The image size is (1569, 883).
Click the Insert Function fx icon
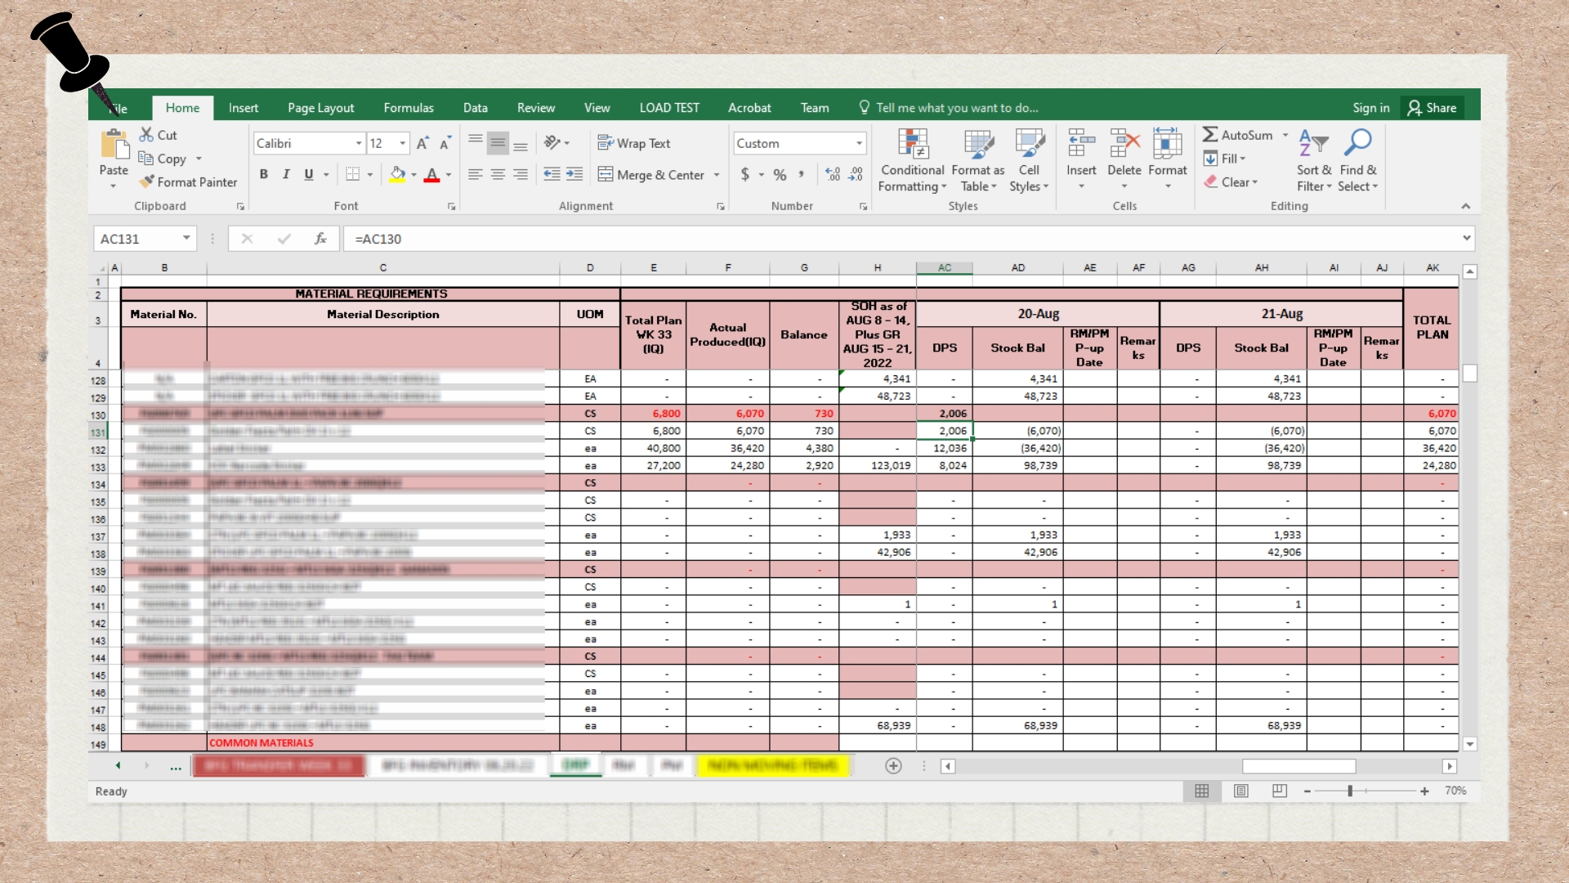tap(320, 239)
